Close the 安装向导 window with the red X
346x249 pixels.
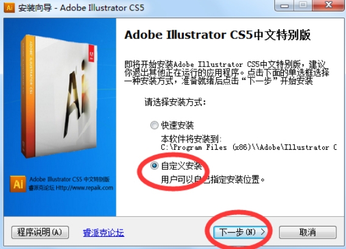tap(328, 5)
